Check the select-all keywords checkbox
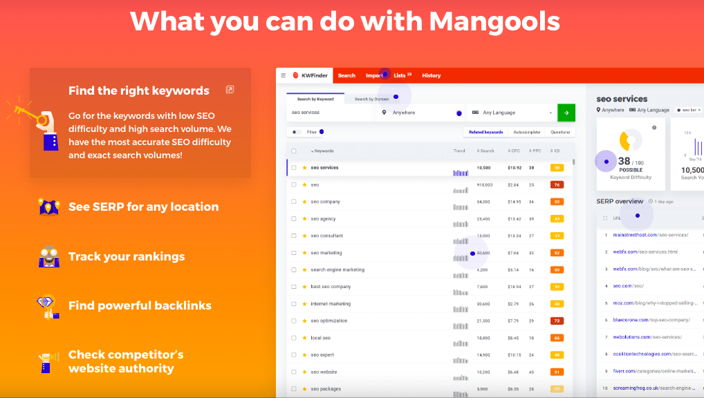Image resolution: width=704 pixels, height=398 pixels. [x=294, y=151]
